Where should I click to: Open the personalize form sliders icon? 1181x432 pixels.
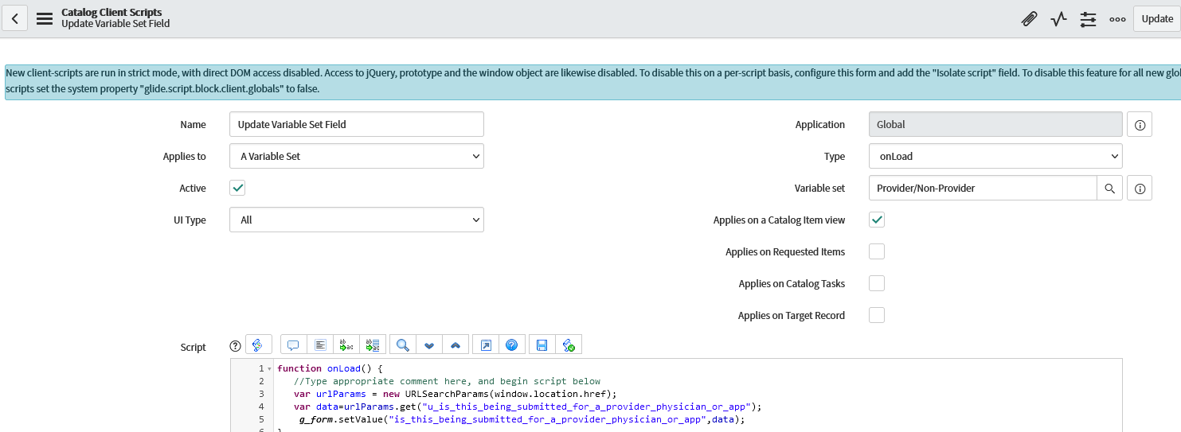tap(1088, 18)
